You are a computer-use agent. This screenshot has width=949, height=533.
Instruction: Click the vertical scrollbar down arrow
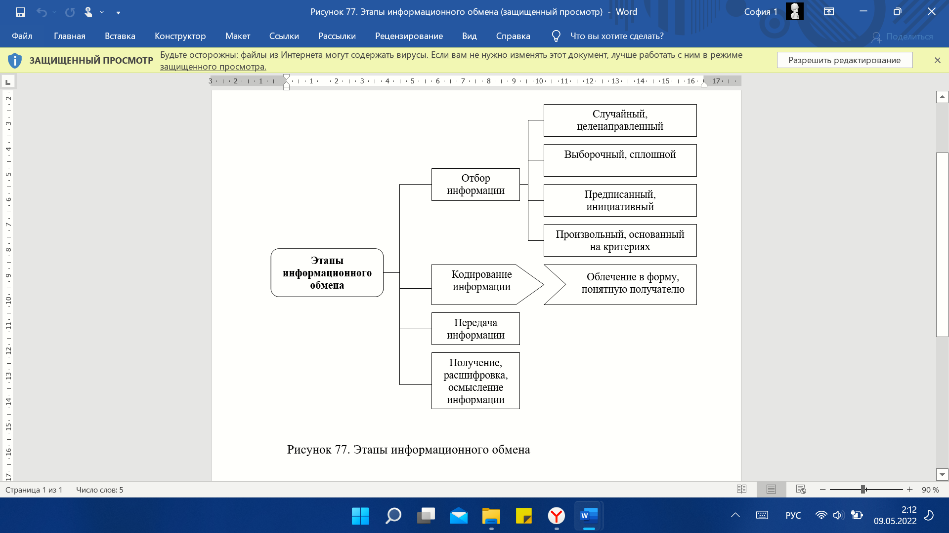click(x=942, y=474)
